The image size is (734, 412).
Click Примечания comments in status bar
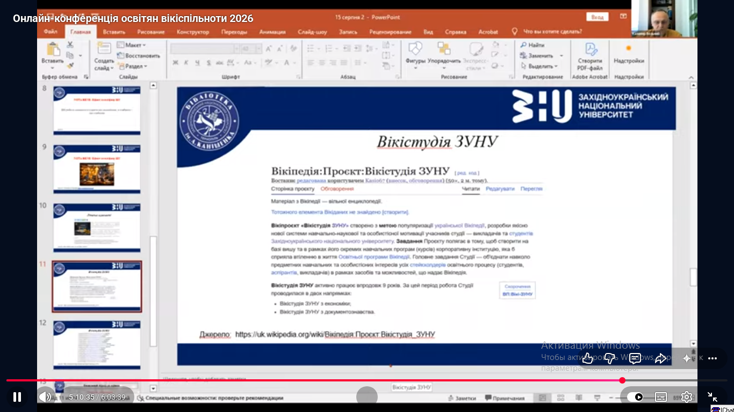[x=505, y=398]
